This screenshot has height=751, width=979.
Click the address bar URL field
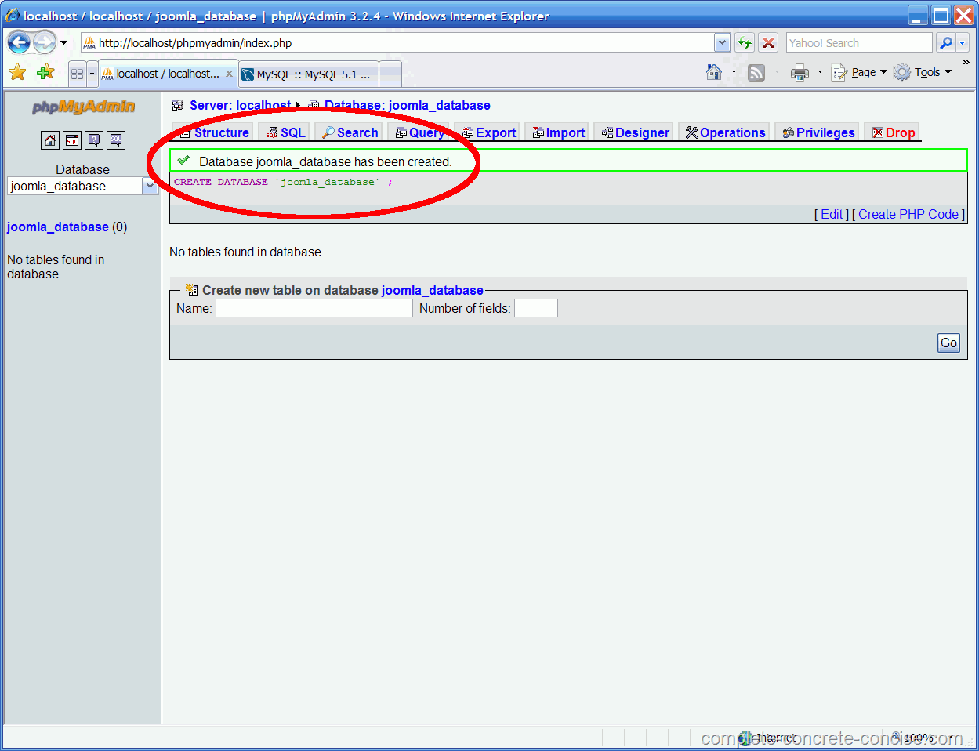[x=397, y=42]
